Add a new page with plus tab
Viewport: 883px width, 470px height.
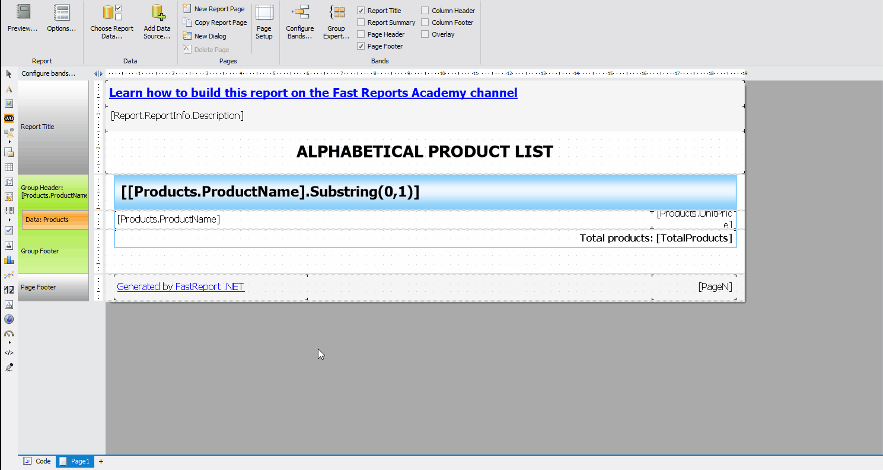[101, 461]
